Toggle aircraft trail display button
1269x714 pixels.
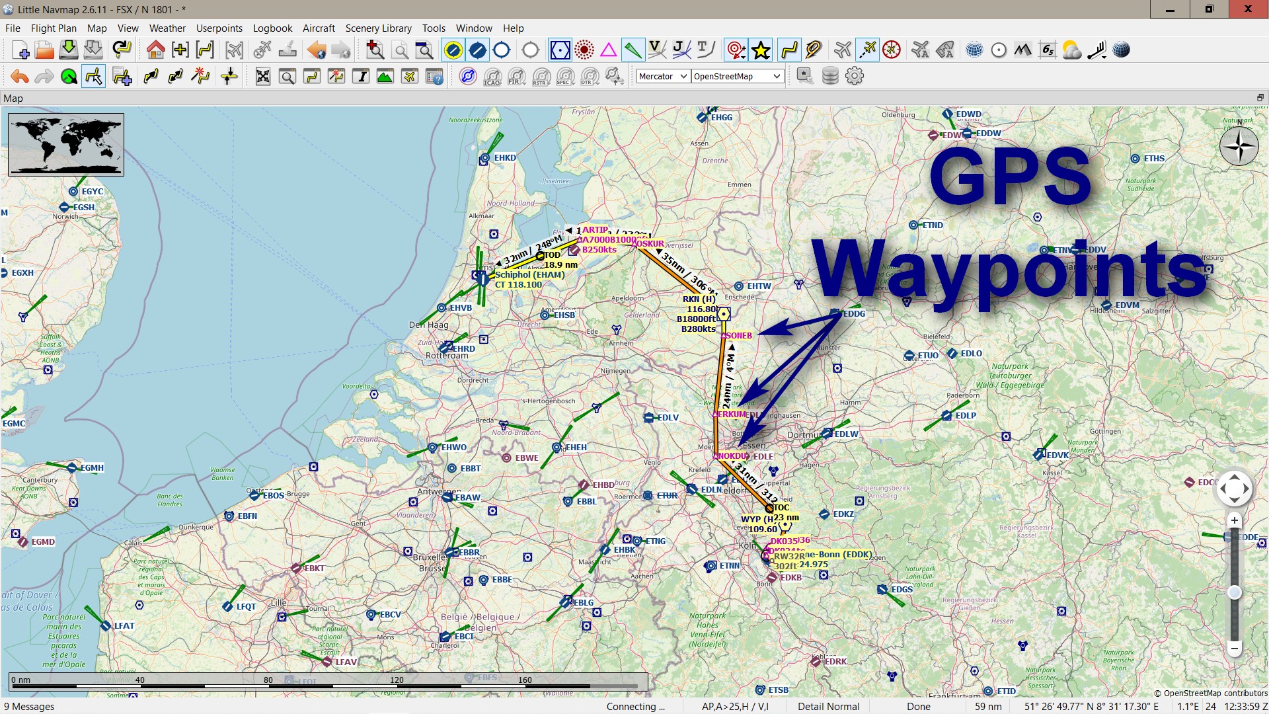(x=867, y=50)
